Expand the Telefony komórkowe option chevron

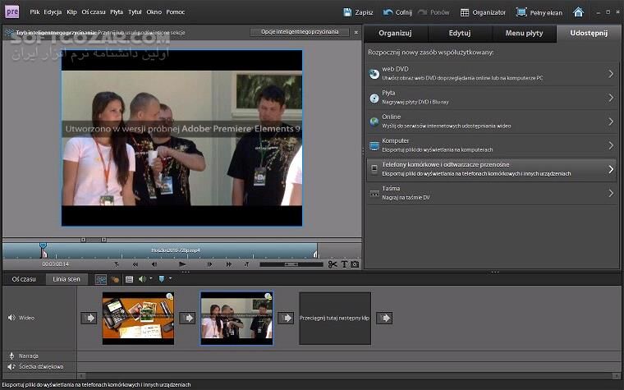coord(611,169)
